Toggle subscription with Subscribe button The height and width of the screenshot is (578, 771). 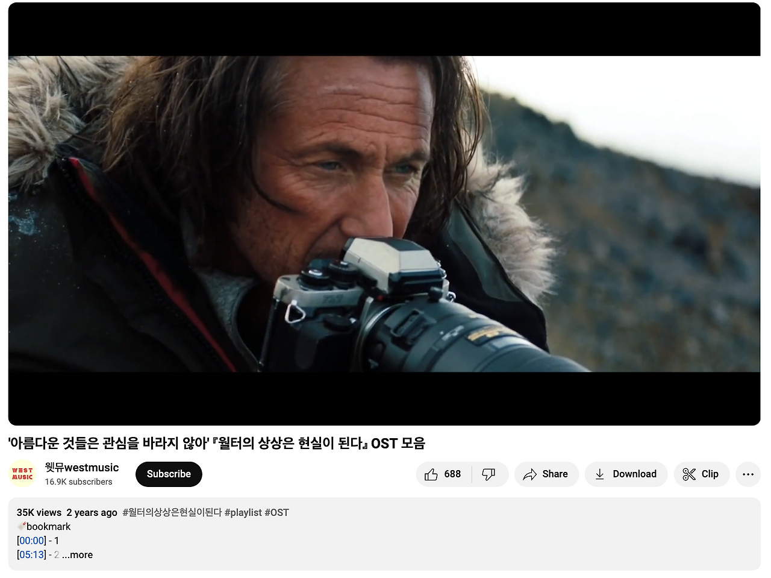coord(169,474)
